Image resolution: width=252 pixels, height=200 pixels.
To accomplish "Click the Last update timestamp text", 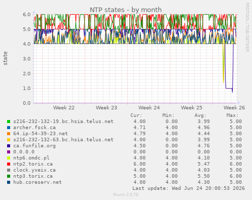I will click(189, 188).
